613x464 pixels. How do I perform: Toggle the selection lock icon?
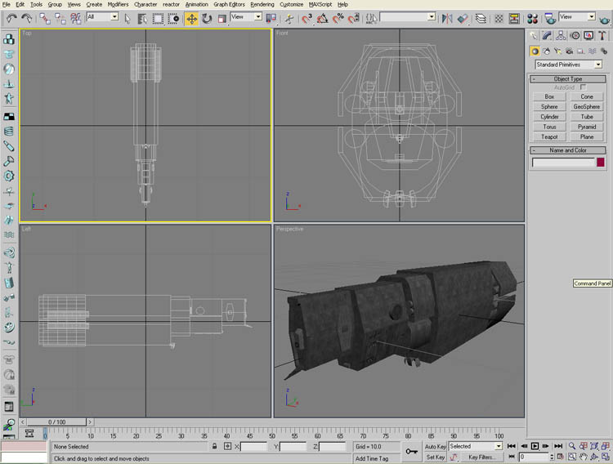pos(215,447)
